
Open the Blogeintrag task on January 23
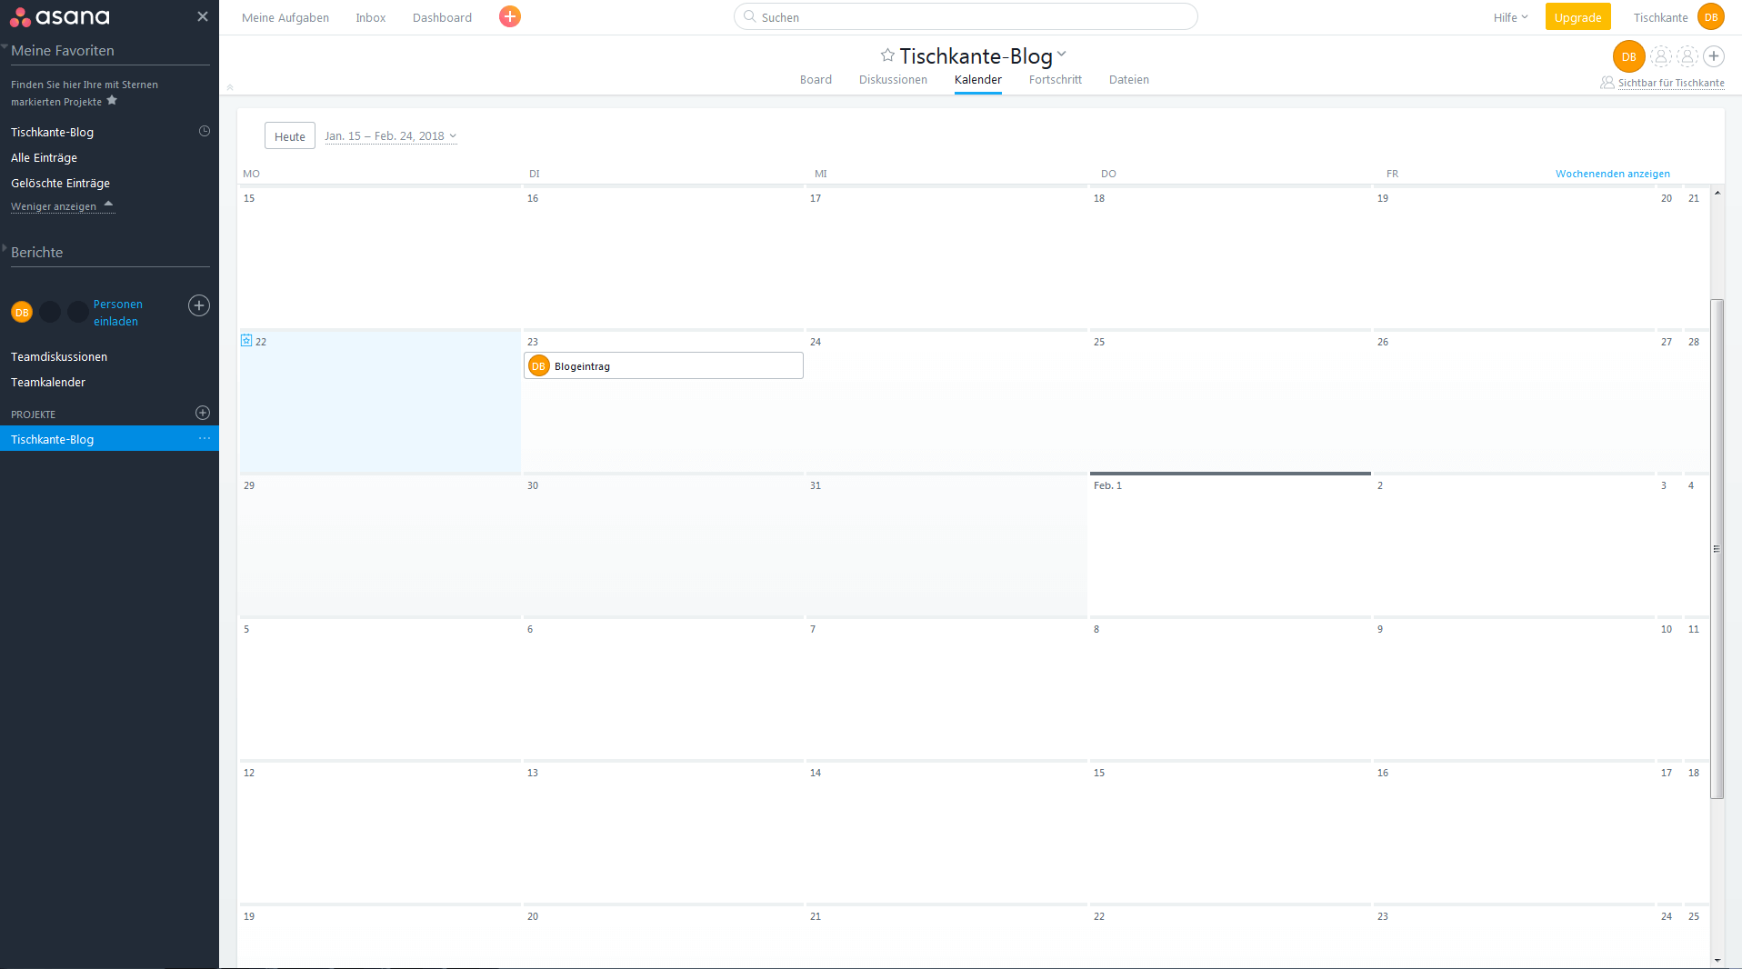point(664,365)
